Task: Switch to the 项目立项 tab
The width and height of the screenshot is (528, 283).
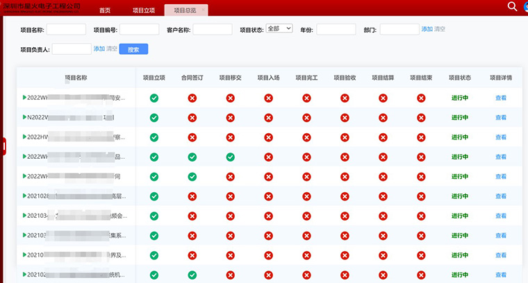Action: tap(144, 10)
